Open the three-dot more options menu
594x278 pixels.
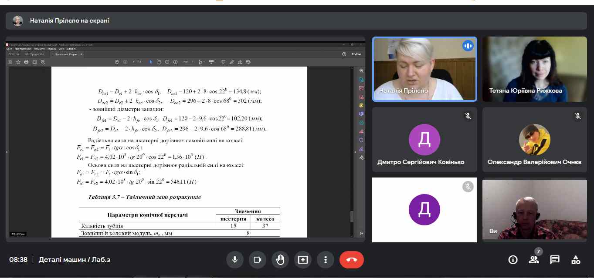click(325, 260)
